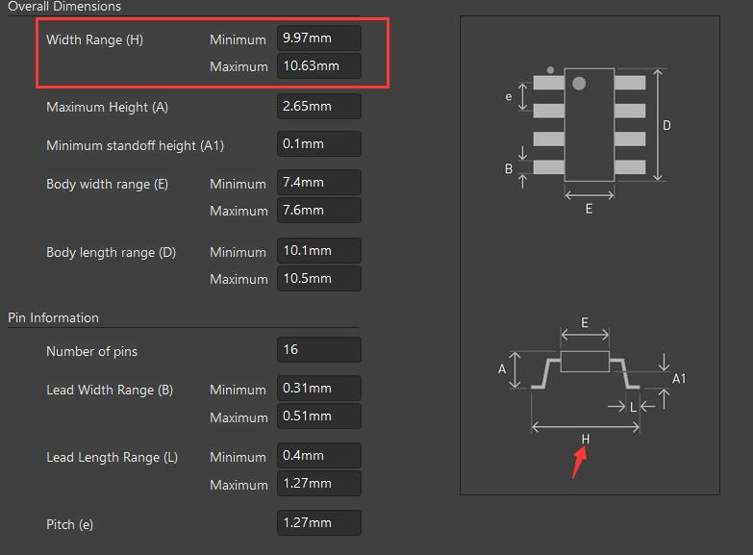Click the 'Pitch (e)' label
Viewport: 753px width, 555px height.
point(69,524)
